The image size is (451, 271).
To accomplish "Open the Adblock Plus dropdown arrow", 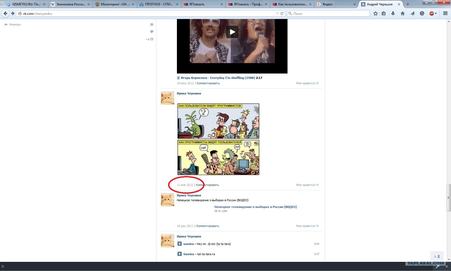I will (x=436, y=13).
